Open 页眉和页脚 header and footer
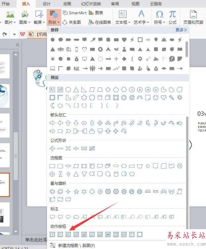Screen dimensions: 206x249 tap(193, 18)
